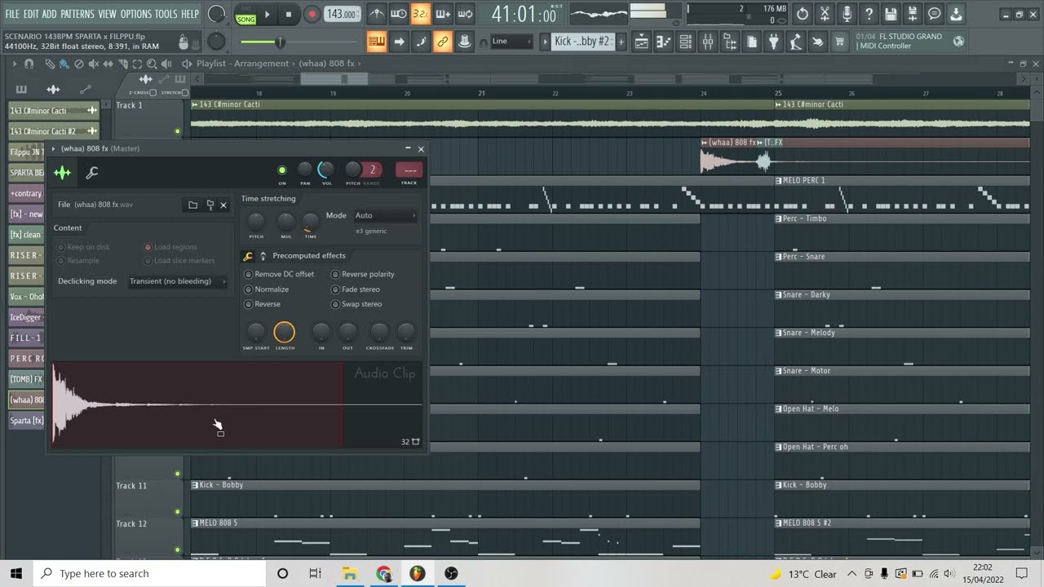This screenshot has height=587, width=1044.
Task: Click the audio clip waveform preview
Action: point(237,404)
